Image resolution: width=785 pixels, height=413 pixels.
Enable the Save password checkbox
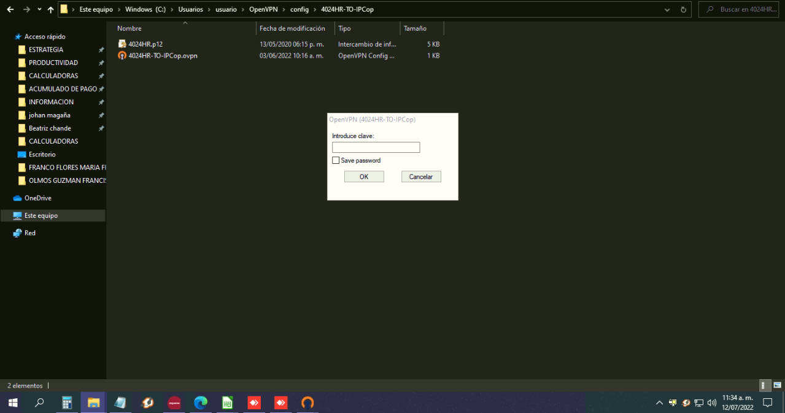tap(336, 160)
